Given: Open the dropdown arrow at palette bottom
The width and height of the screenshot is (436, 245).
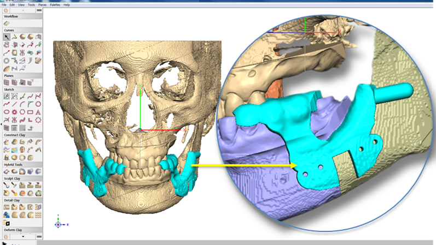Looking at the screenshot, I should tap(24, 237).
